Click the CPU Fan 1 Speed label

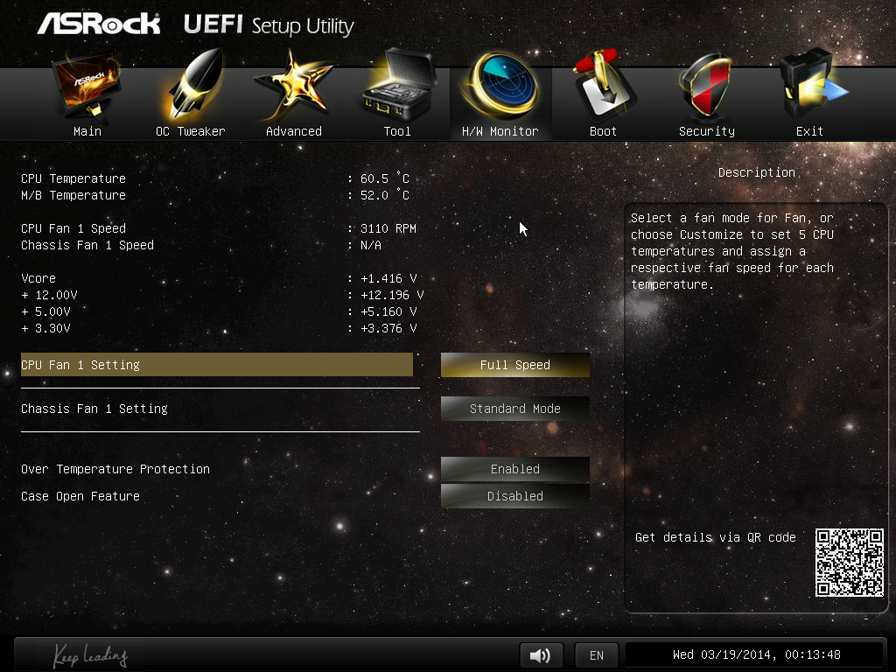[73, 228]
